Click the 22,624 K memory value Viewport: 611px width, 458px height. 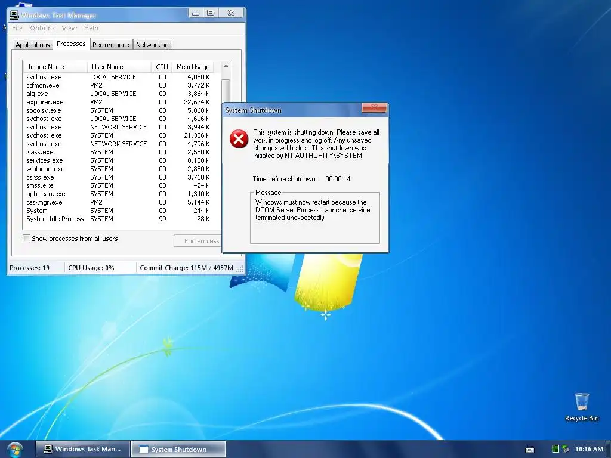tap(197, 102)
